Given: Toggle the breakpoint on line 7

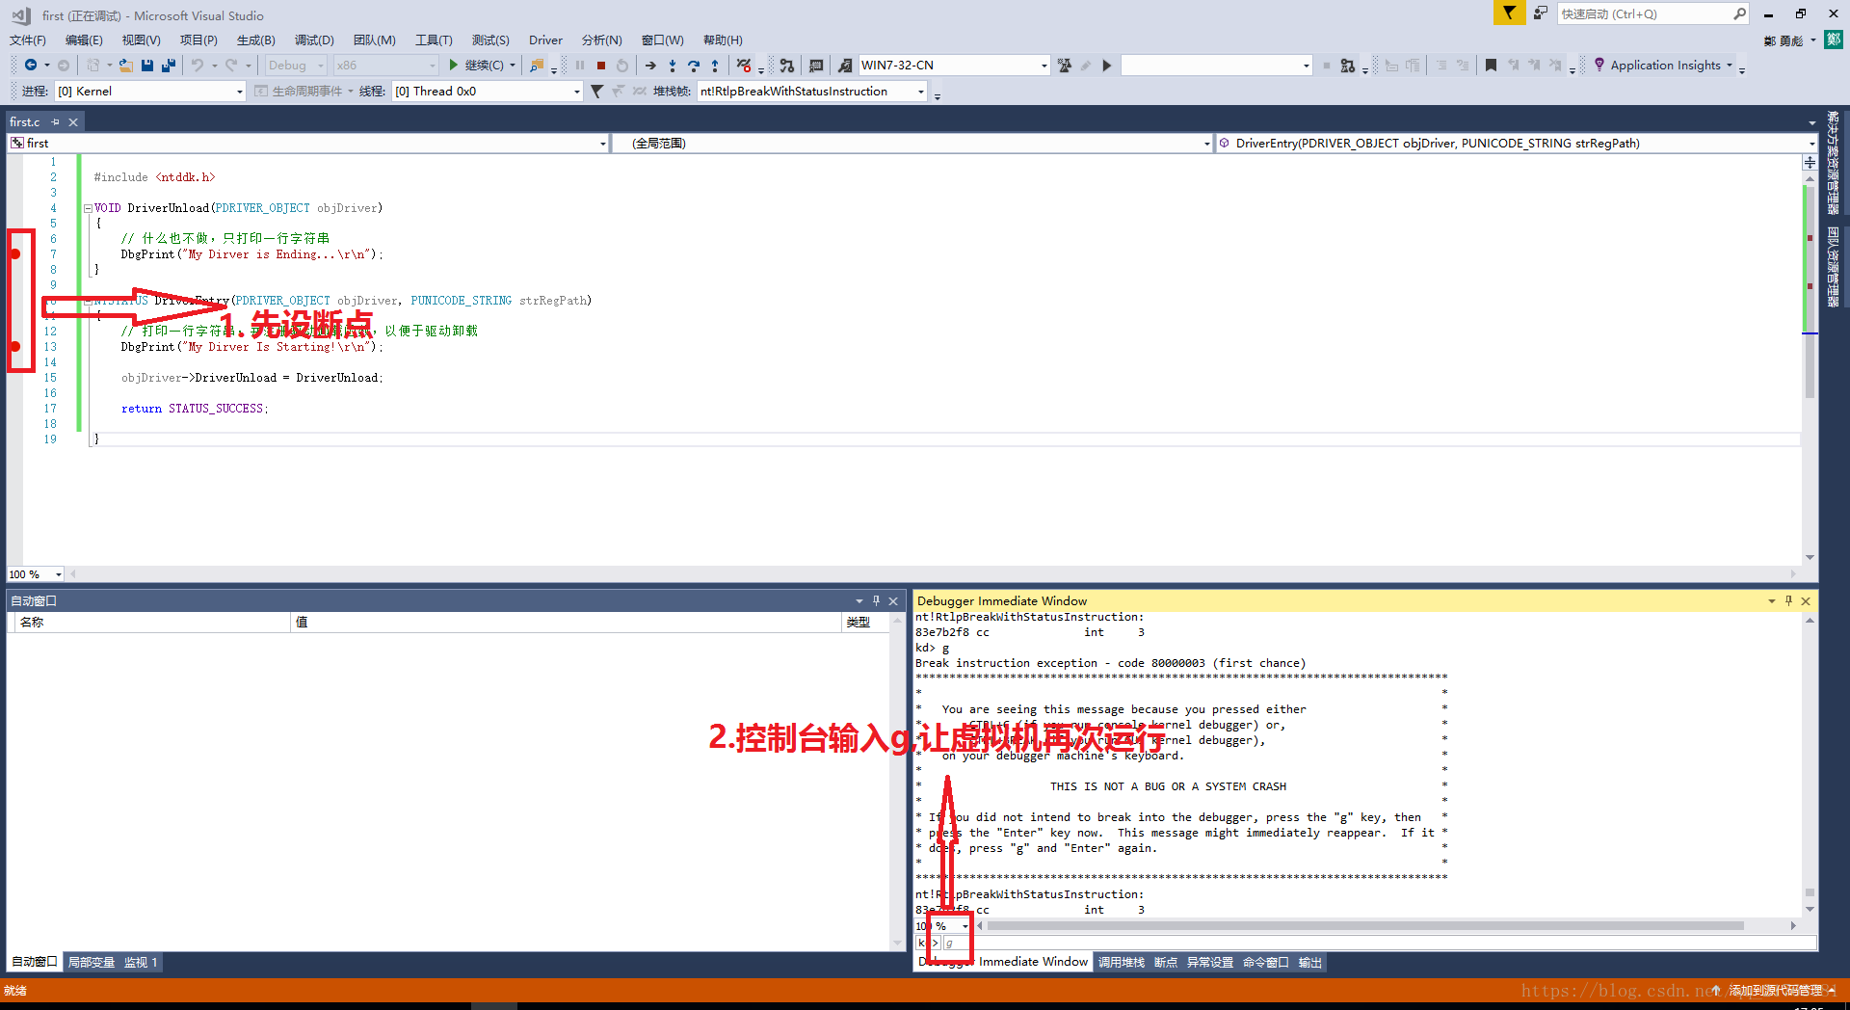Looking at the screenshot, I should 15,254.
